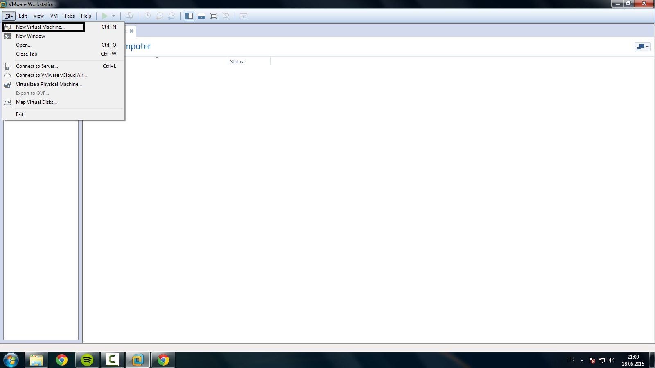Open Spotify from the taskbar
Screen dimensions: 655x368
(87, 360)
